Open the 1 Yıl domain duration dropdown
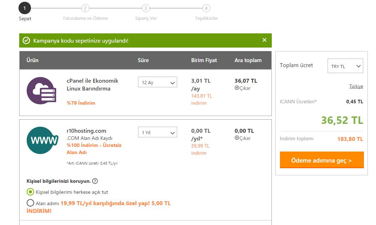Image resolution: width=376 pixels, height=225 pixels. point(158,132)
